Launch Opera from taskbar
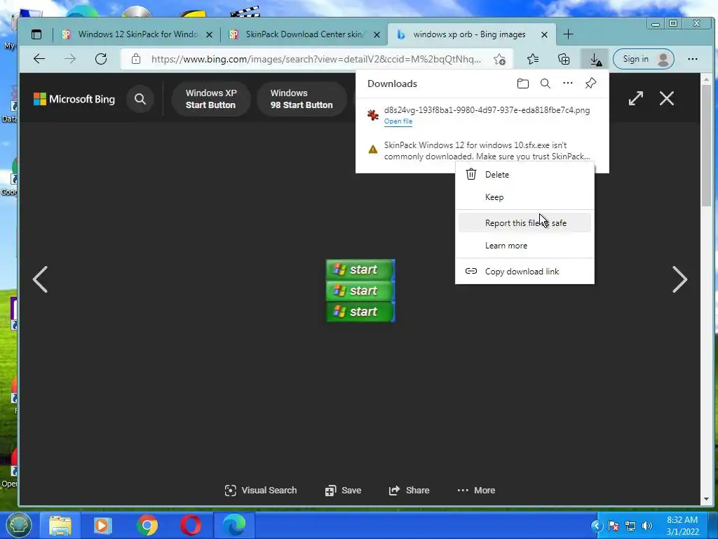Image resolution: width=718 pixels, height=539 pixels. pyautogui.click(x=191, y=525)
